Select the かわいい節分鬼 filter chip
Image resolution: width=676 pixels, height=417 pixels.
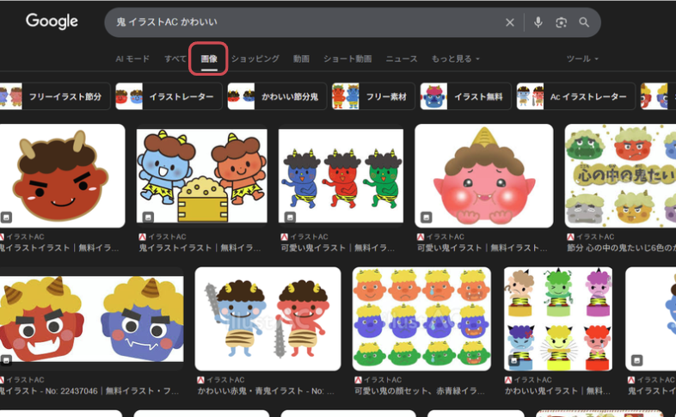[275, 97]
